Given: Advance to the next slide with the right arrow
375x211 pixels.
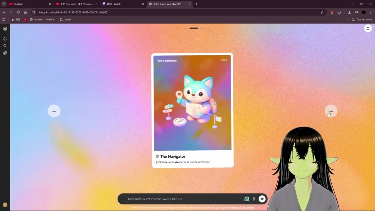Looking at the screenshot, I should (x=331, y=111).
